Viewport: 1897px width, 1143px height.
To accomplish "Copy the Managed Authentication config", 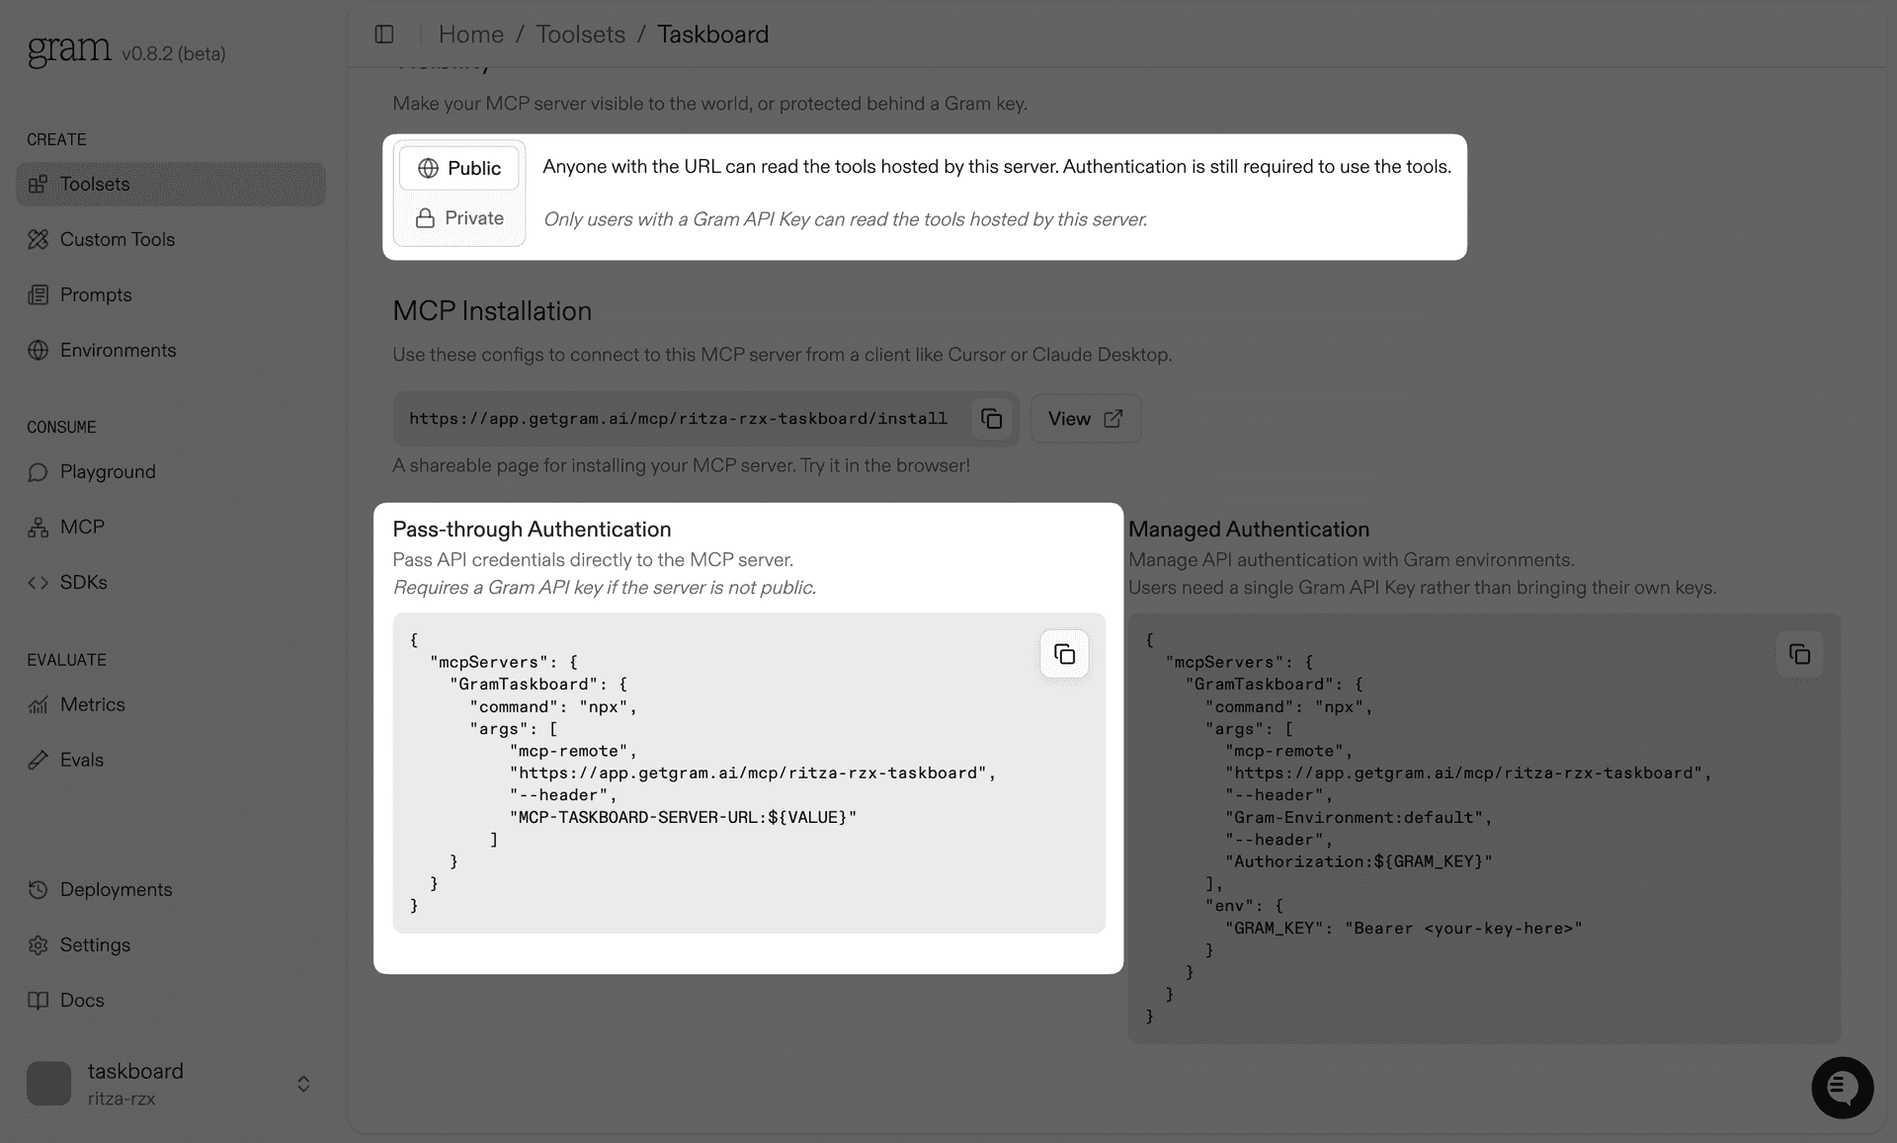I will (1799, 653).
